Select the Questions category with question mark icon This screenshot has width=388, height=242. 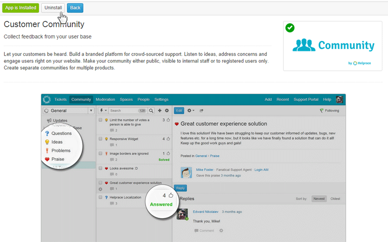(x=61, y=133)
